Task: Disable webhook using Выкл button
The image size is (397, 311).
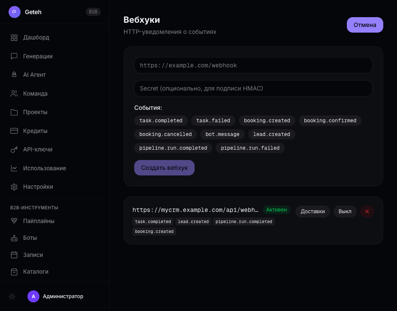Action: click(x=345, y=211)
